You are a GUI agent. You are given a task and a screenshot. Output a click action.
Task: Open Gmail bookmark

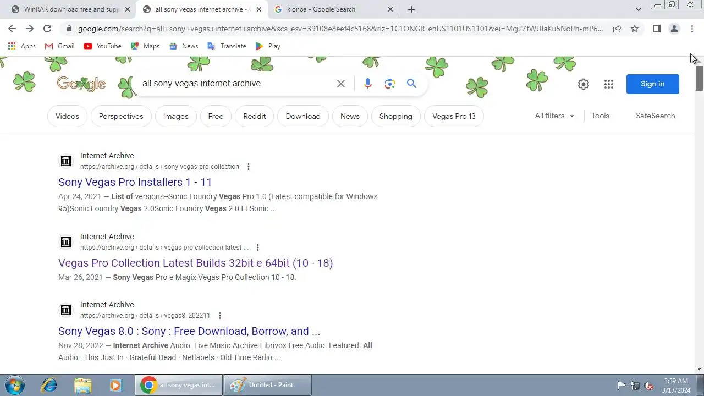(59, 46)
